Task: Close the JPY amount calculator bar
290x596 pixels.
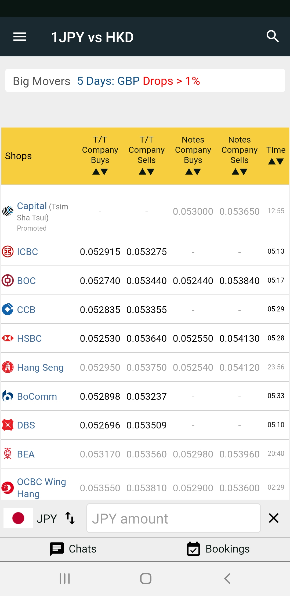Action: [274, 518]
